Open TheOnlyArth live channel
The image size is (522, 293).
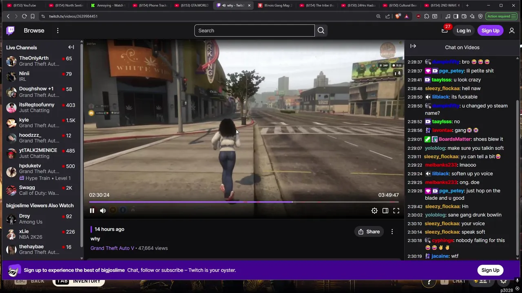[x=40, y=61]
